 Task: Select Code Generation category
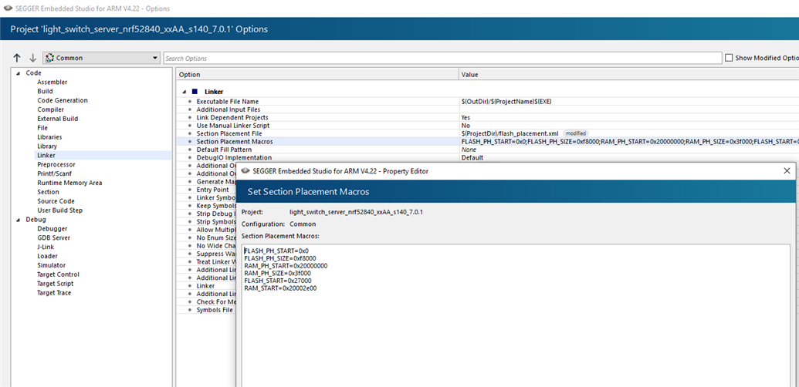[63, 100]
